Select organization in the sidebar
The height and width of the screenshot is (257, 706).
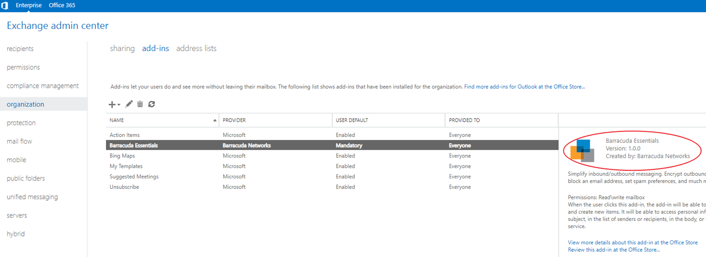pos(44,104)
